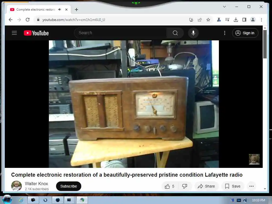Open Chrome downloads
Screen dimensions: 272x204
click(236, 20)
